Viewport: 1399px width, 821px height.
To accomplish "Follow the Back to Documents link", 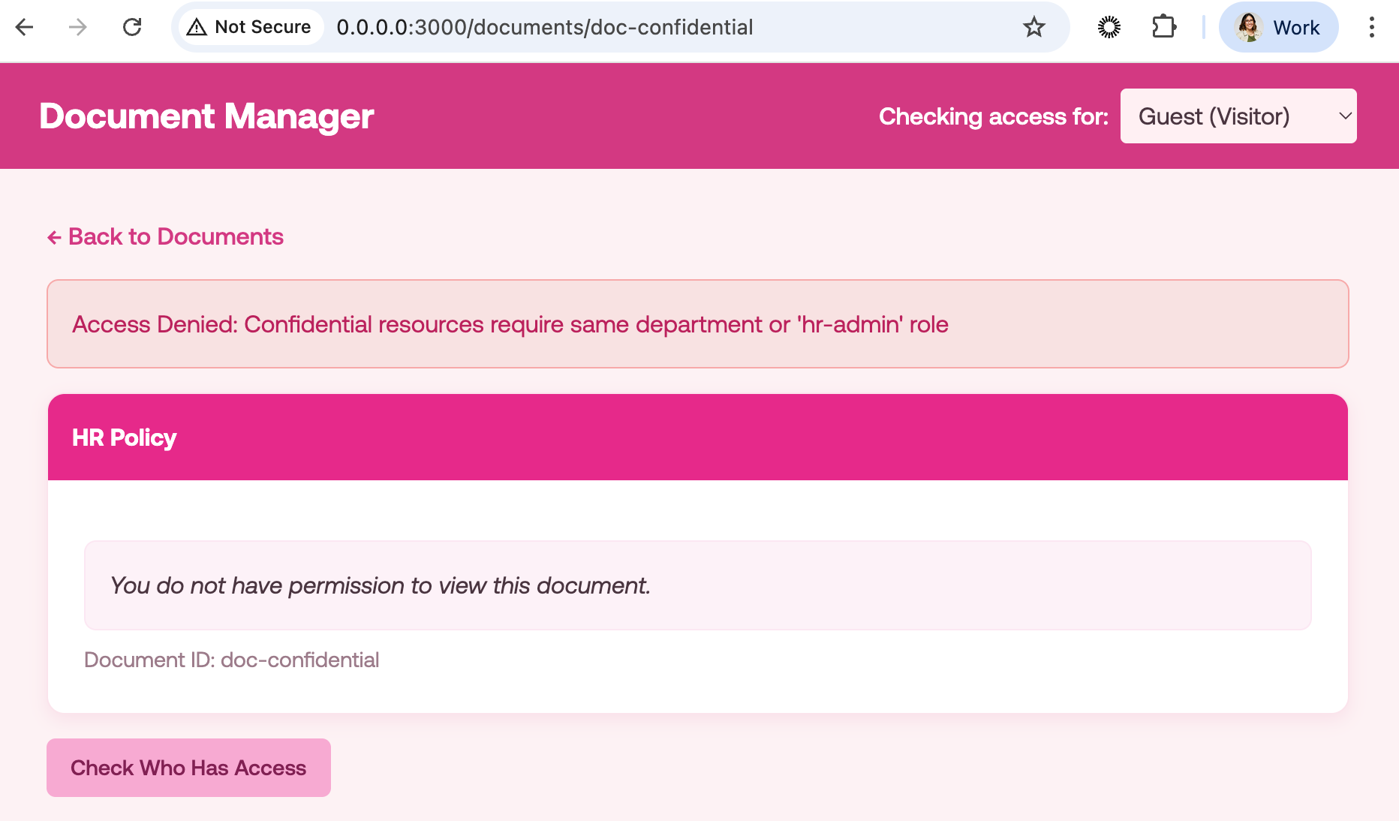I will click(x=164, y=236).
